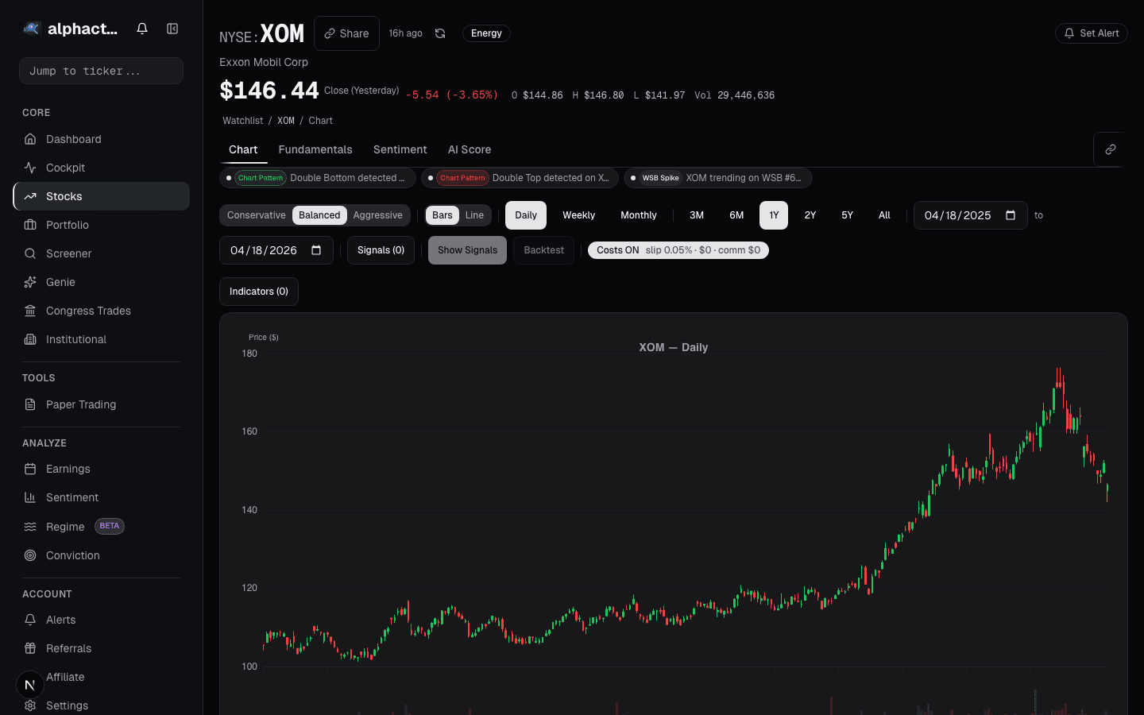
Task: Click the alphact logo icon
Action: pos(31,29)
